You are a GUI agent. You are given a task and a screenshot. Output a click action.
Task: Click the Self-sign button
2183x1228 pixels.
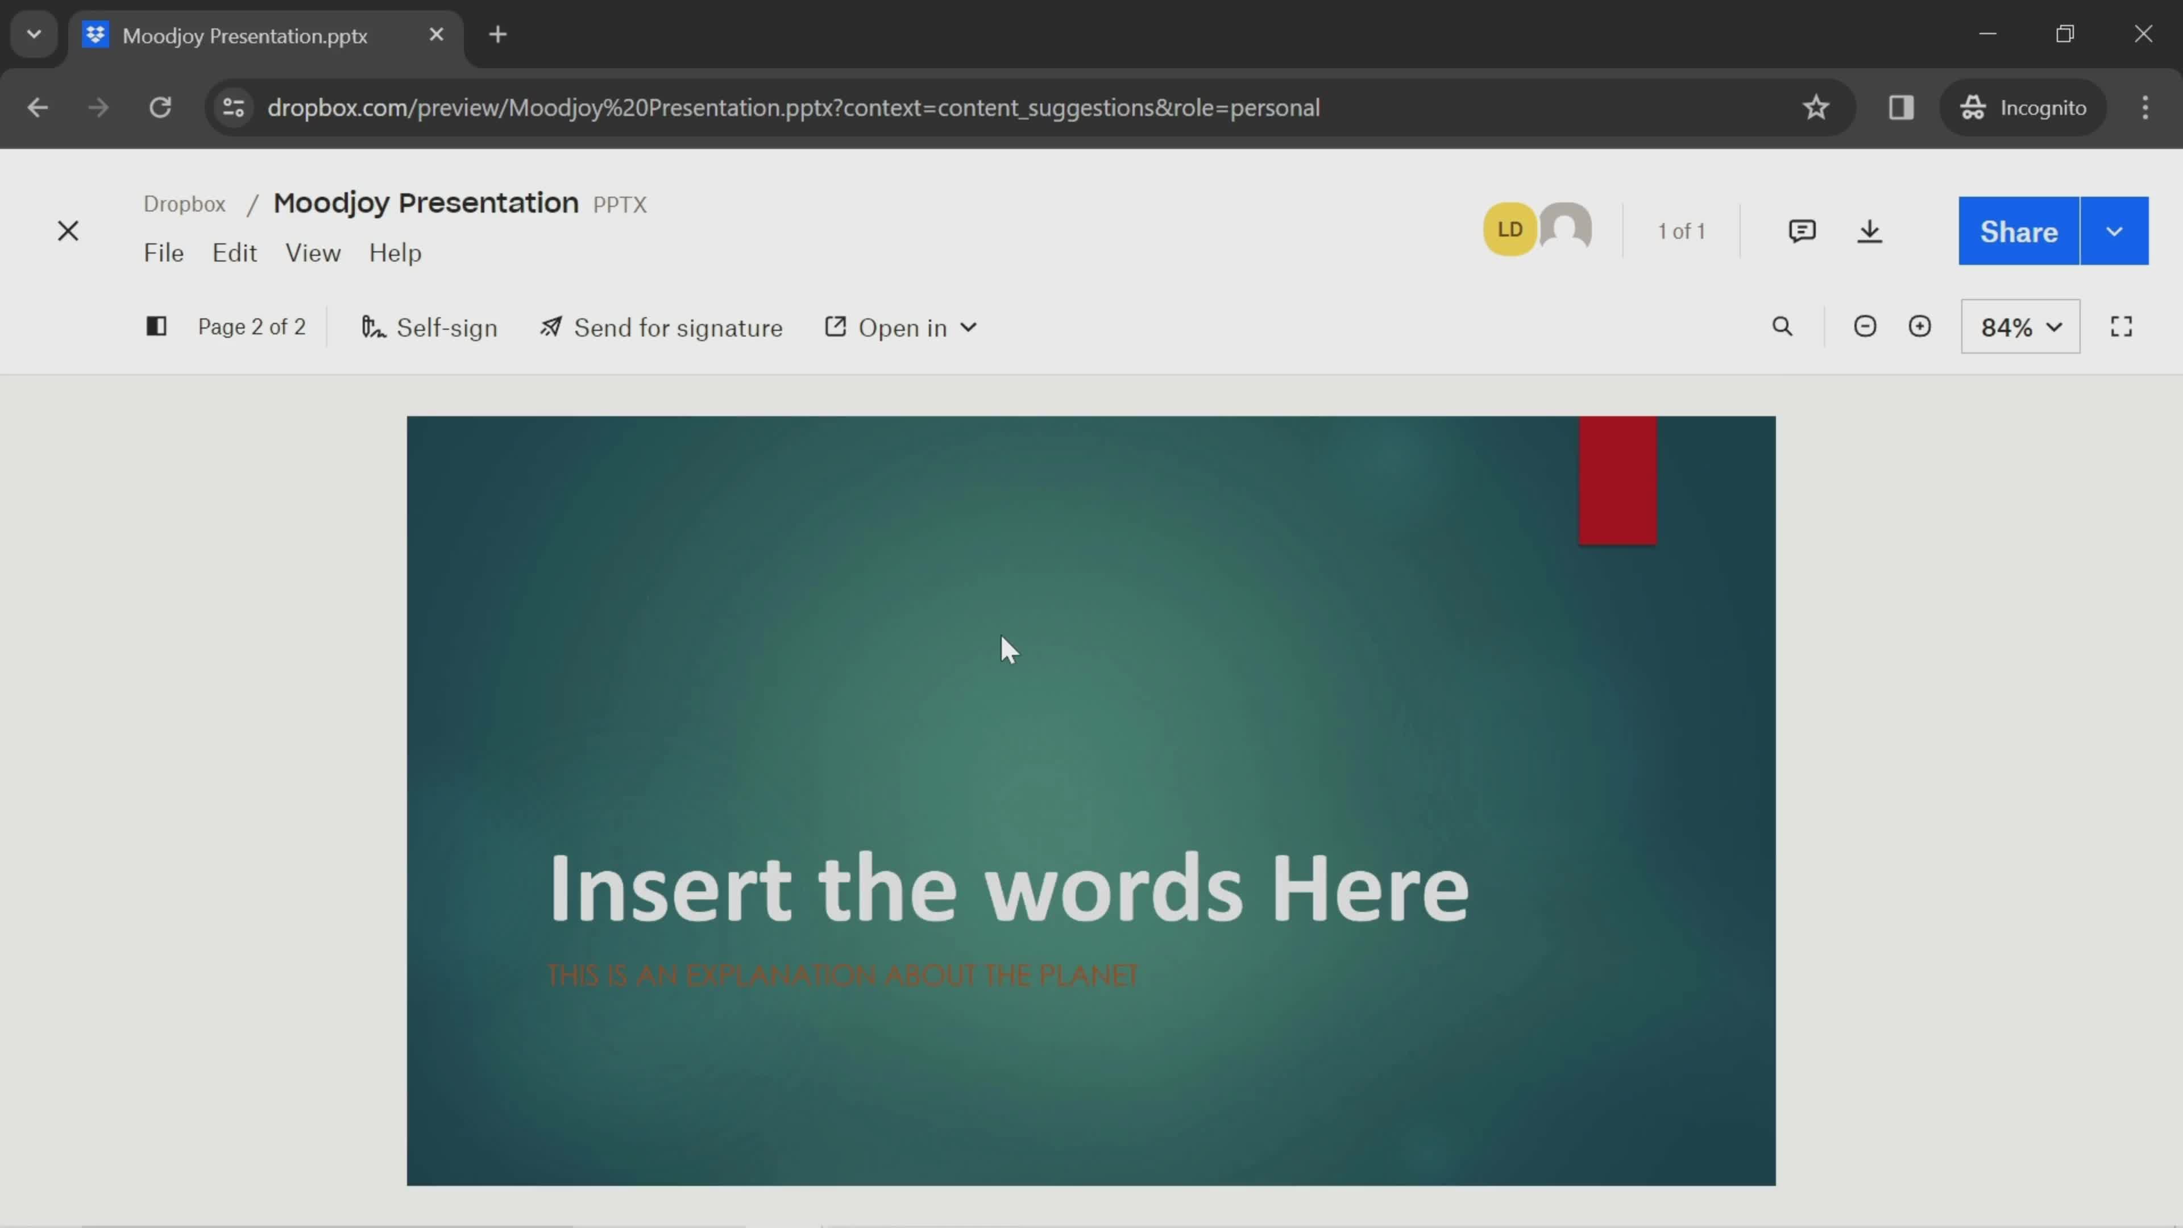pyautogui.click(x=428, y=327)
